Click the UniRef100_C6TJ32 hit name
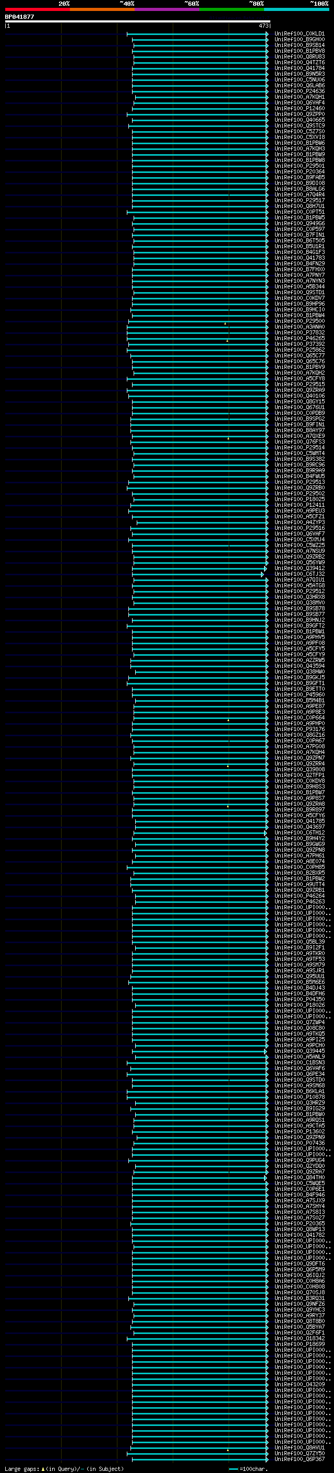 click(x=300, y=574)
